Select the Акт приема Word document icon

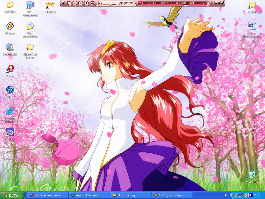(252, 30)
